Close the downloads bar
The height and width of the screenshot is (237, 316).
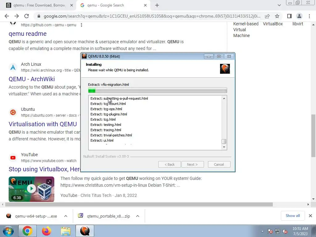[x=310, y=216]
